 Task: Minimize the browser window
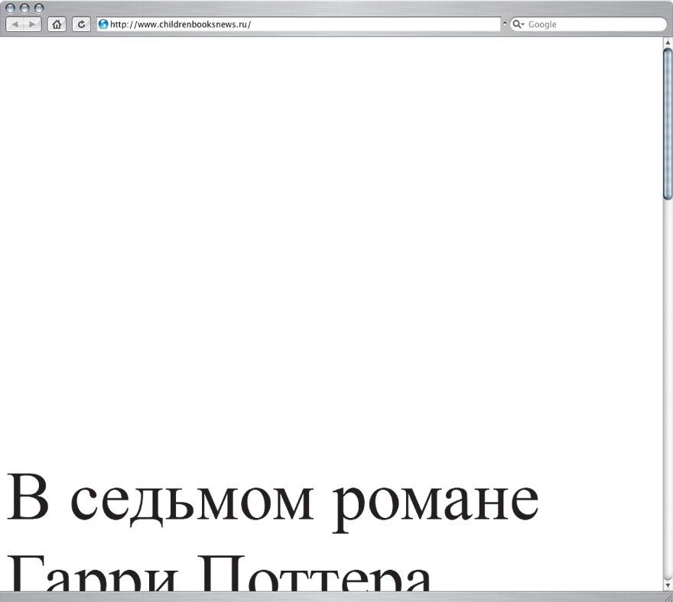click(24, 8)
